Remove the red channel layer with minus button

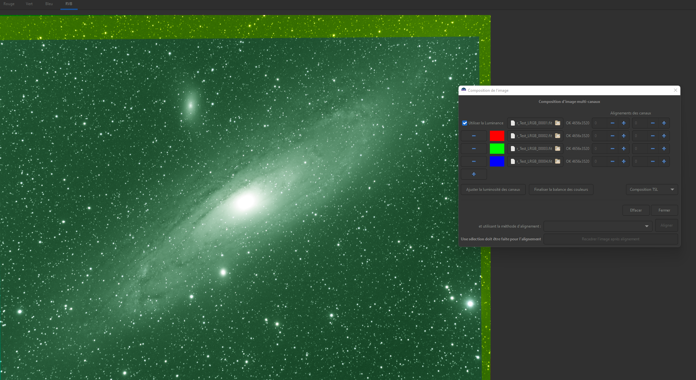(474, 136)
